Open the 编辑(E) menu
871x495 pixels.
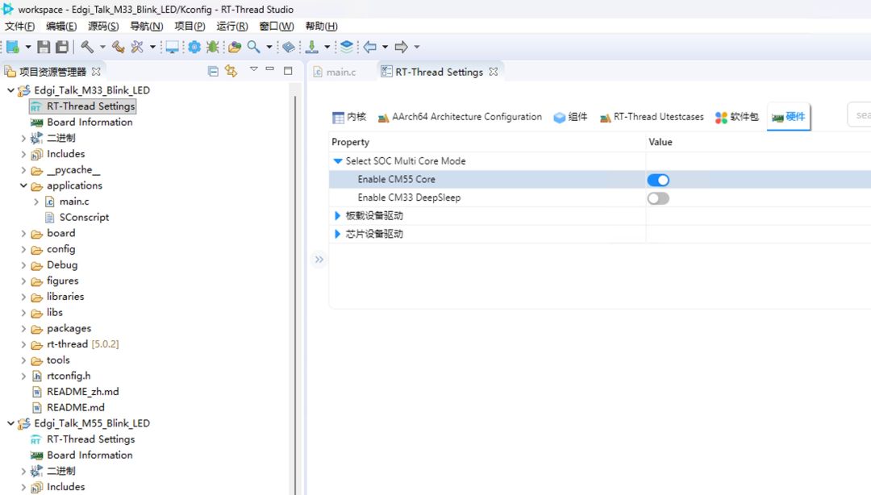pos(61,26)
